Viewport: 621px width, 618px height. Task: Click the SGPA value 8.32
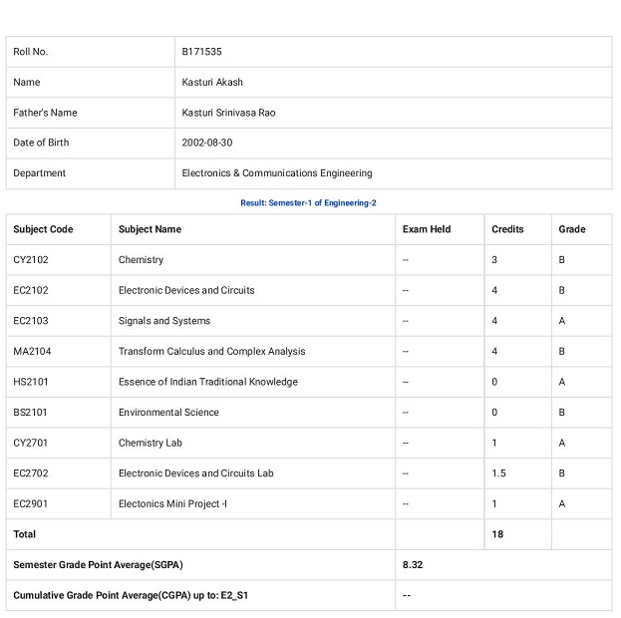(x=413, y=565)
